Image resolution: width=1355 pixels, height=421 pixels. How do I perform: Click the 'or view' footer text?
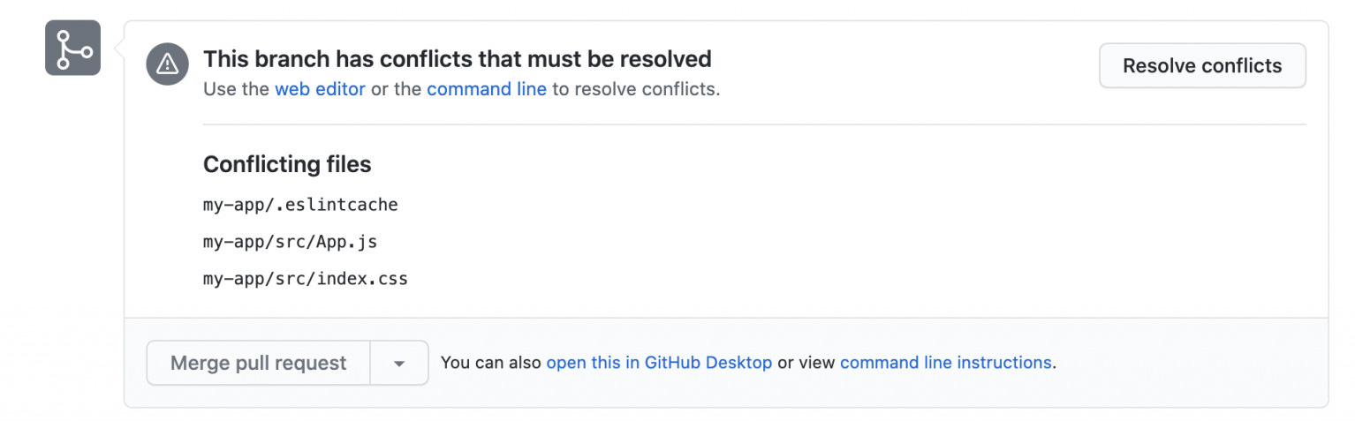pos(806,363)
